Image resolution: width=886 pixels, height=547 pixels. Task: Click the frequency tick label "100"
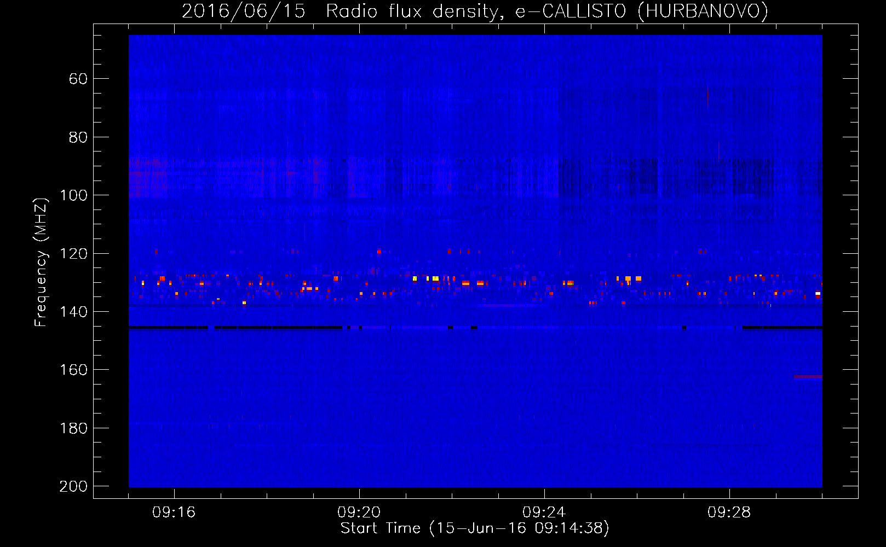73,196
